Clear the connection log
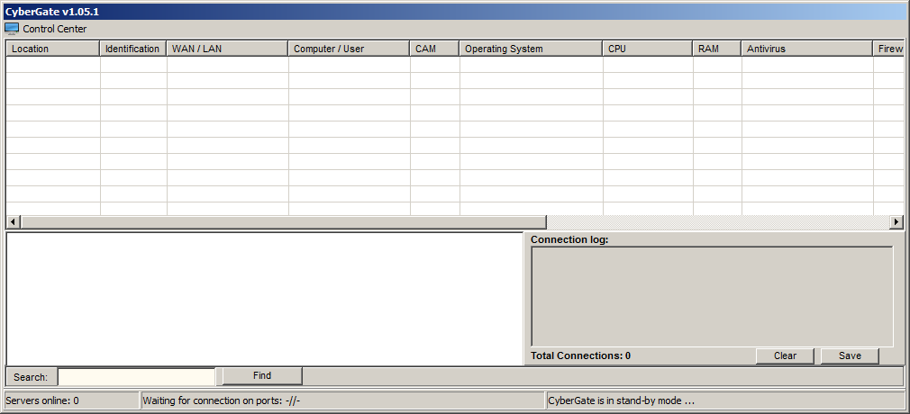This screenshot has height=414, width=910. point(785,355)
